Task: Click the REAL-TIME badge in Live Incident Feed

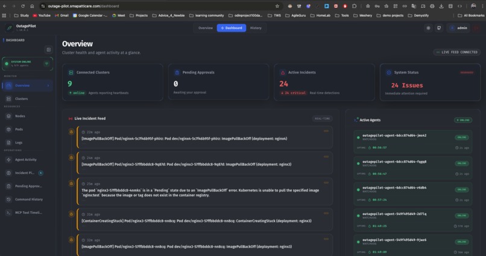Action: coord(323,119)
